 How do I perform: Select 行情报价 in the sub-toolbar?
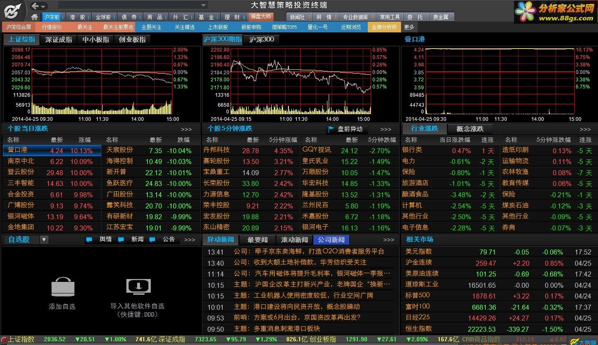(52, 27)
